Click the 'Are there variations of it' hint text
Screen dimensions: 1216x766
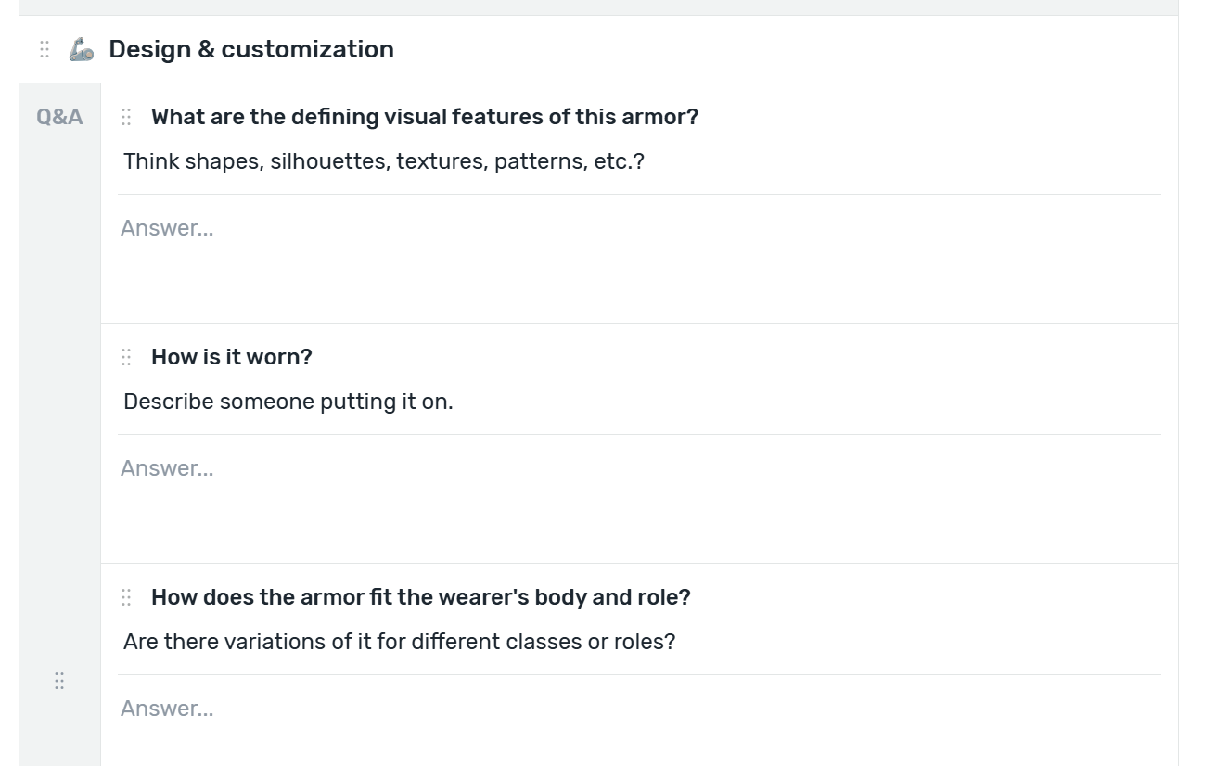tap(400, 642)
